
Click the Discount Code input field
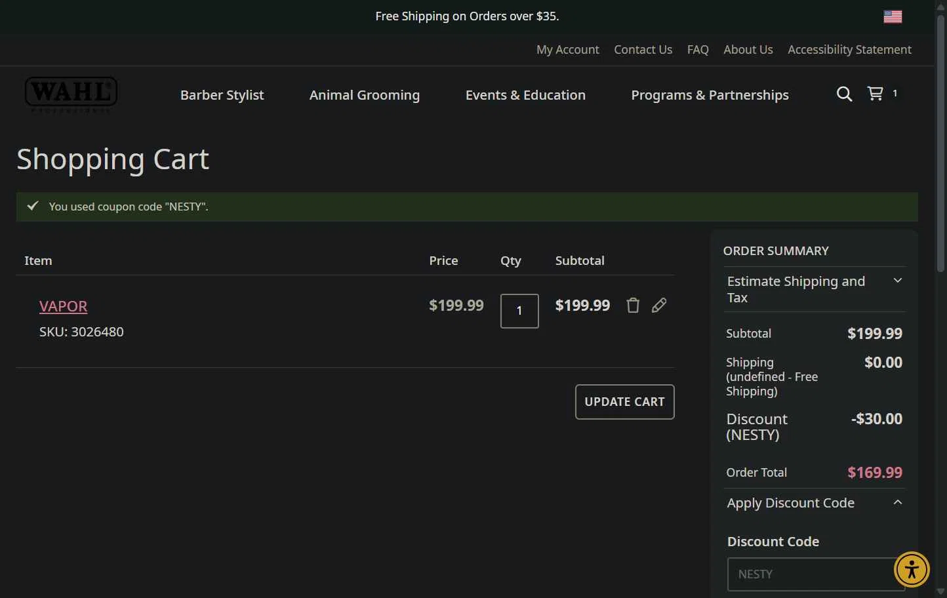coord(816,574)
